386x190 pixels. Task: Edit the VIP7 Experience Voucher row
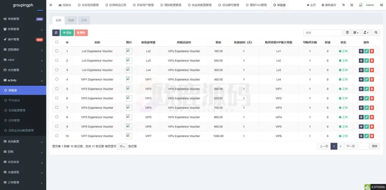tap(366, 136)
